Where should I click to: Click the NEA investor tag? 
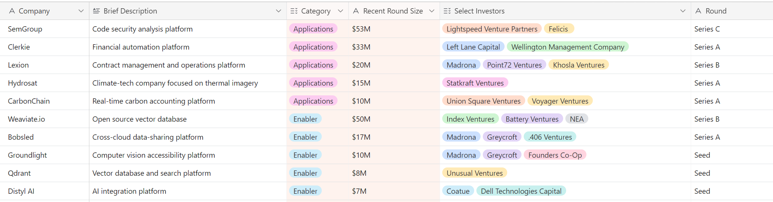click(577, 119)
